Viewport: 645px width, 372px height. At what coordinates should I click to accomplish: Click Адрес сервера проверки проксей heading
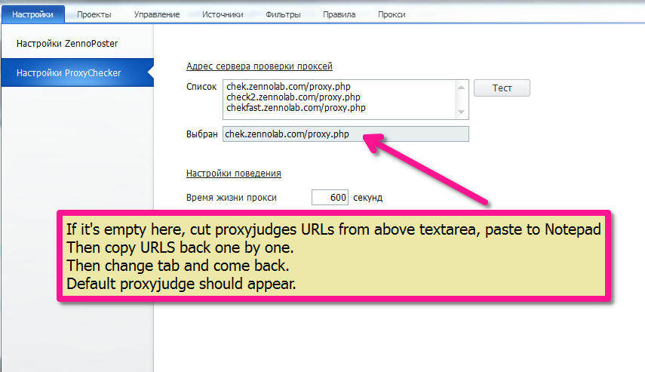tap(260, 66)
